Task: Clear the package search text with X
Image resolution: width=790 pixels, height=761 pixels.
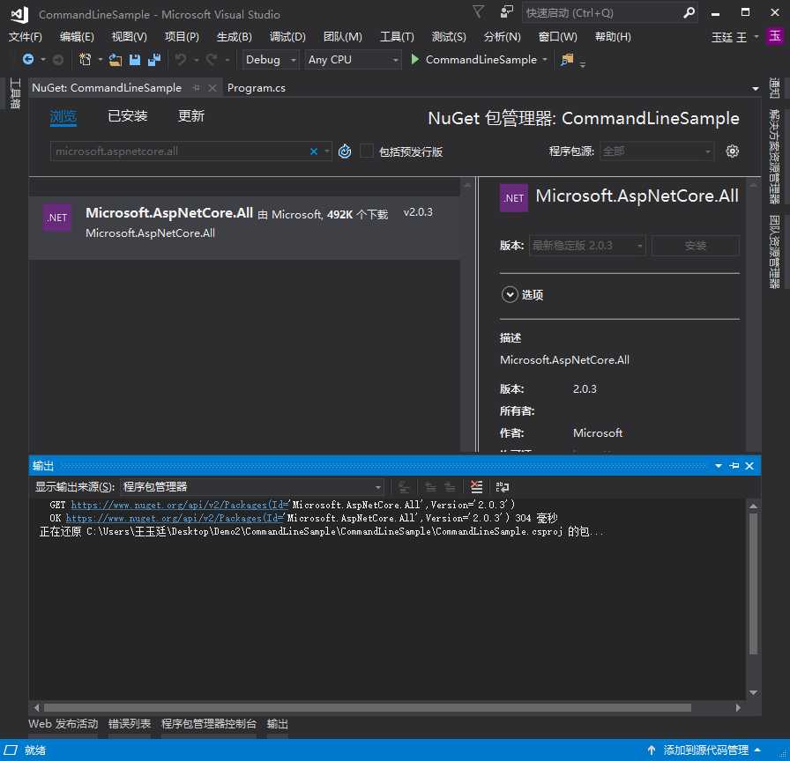Action: [313, 151]
